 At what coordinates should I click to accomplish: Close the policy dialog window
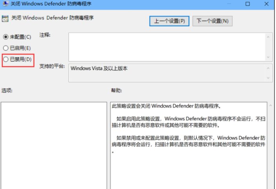(x=266, y=4)
